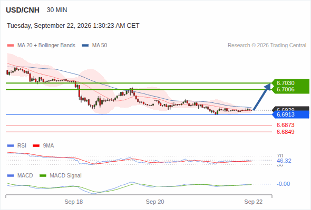The height and width of the screenshot is (210, 311).
Task: Click the Sep 22 date axis label
Action: pyautogui.click(x=254, y=202)
